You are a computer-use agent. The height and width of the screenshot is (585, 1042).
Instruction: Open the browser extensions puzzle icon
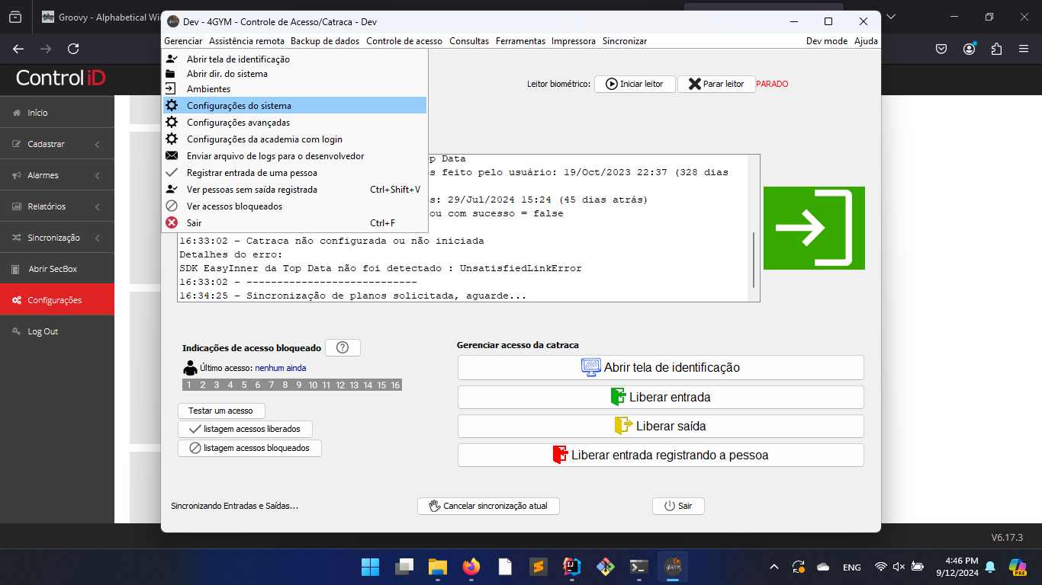(x=996, y=49)
